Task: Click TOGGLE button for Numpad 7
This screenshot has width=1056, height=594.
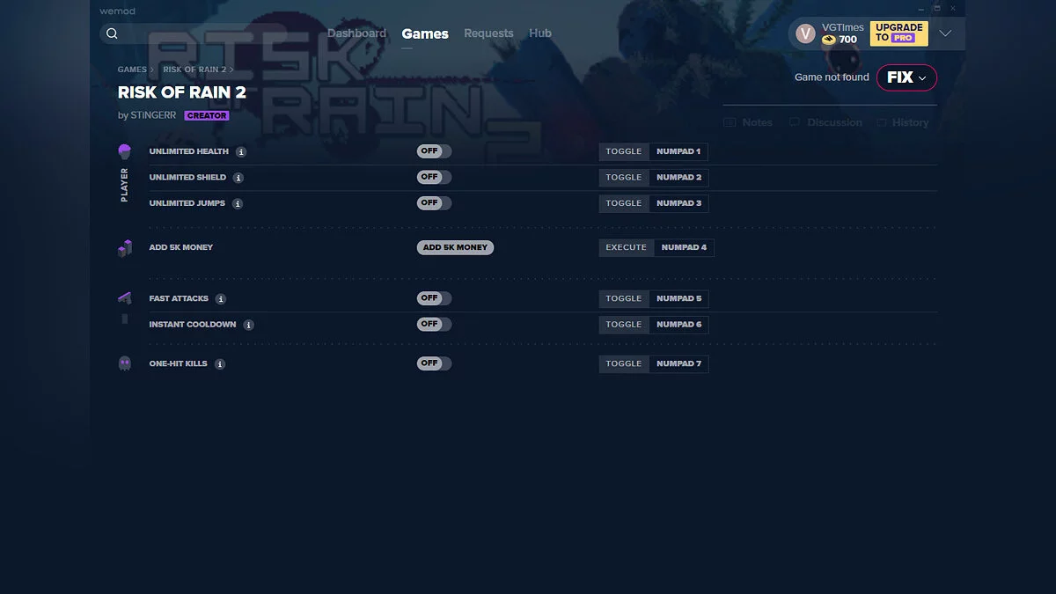Action: tap(624, 363)
